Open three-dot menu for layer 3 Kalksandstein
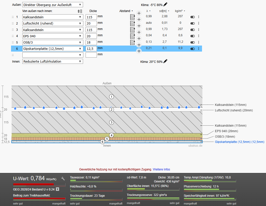266x206 pixels. click(x=199, y=30)
